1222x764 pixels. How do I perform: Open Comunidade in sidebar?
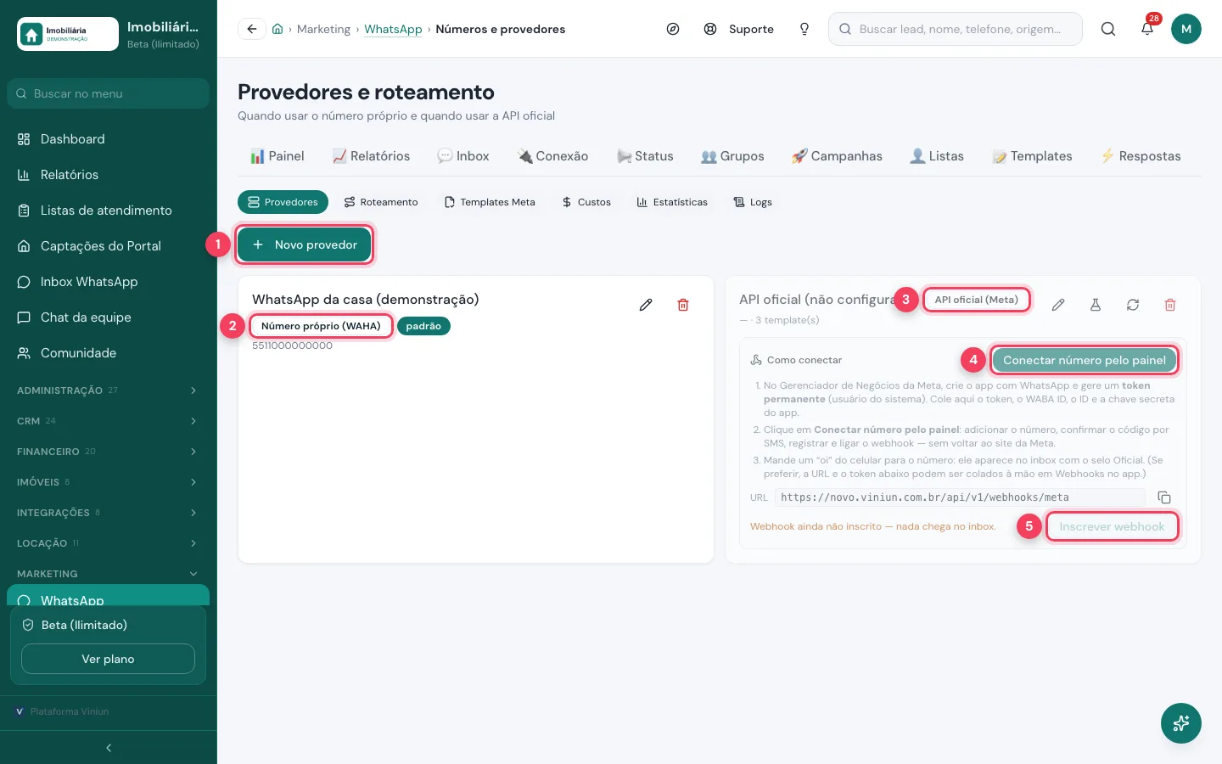[108, 353]
